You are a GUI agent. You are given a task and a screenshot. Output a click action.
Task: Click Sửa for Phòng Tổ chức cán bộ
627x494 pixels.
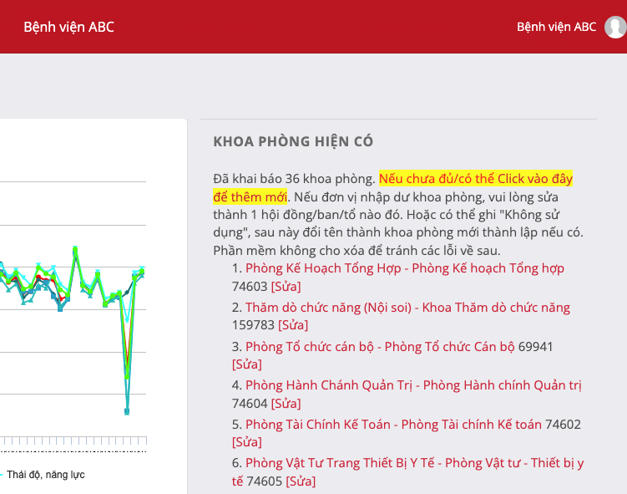(246, 364)
